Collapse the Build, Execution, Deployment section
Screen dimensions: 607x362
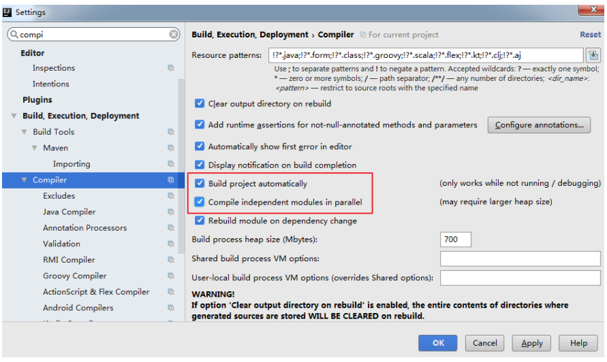point(14,116)
